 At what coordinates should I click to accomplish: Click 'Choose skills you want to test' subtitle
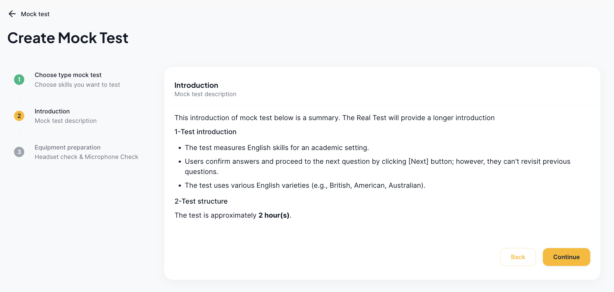pos(77,85)
